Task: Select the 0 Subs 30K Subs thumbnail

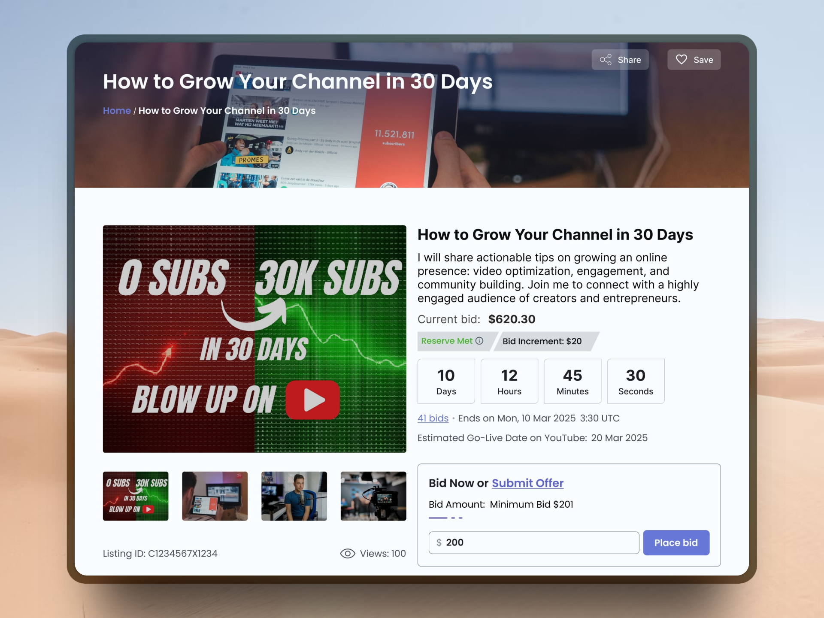Action: click(136, 496)
